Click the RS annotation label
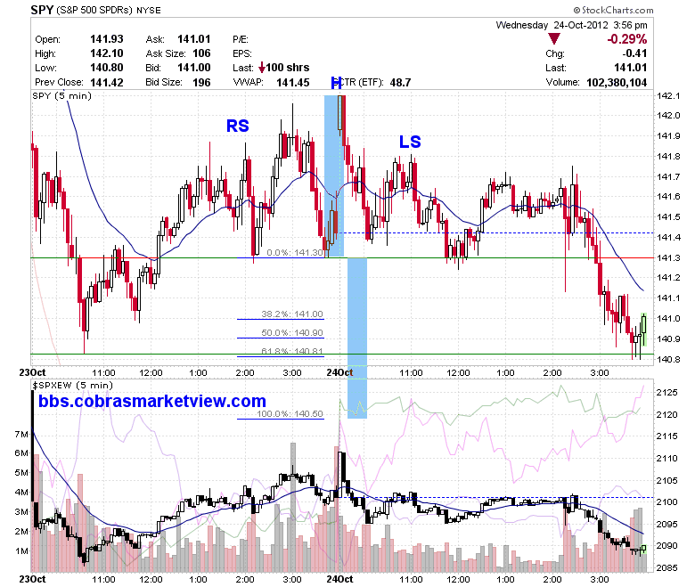 tap(238, 126)
